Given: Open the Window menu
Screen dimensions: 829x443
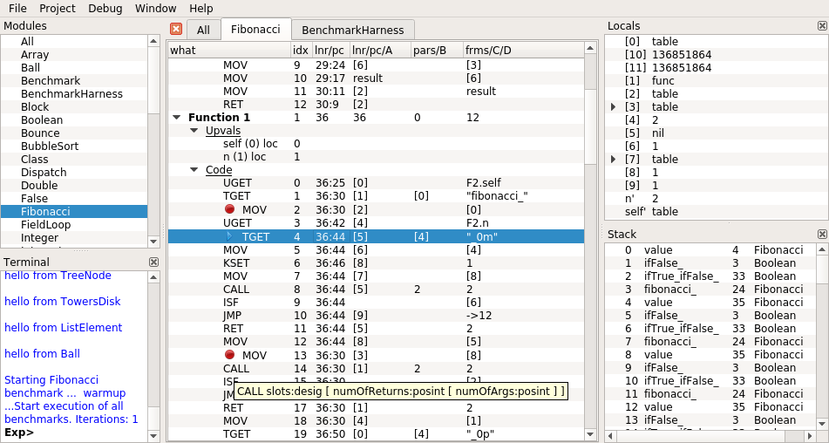Looking at the screenshot, I should tap(155, 9).
